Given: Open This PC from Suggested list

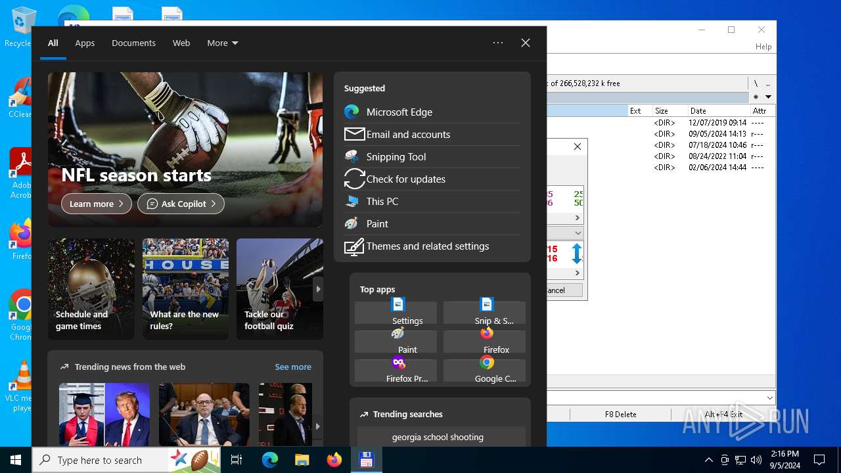Looking at the screenshot, I should pyautogui.click(x=432, y=201).
